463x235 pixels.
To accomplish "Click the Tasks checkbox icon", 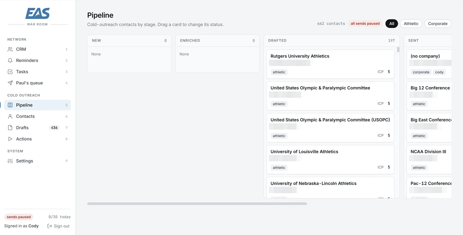I will (x=10, y=72).
